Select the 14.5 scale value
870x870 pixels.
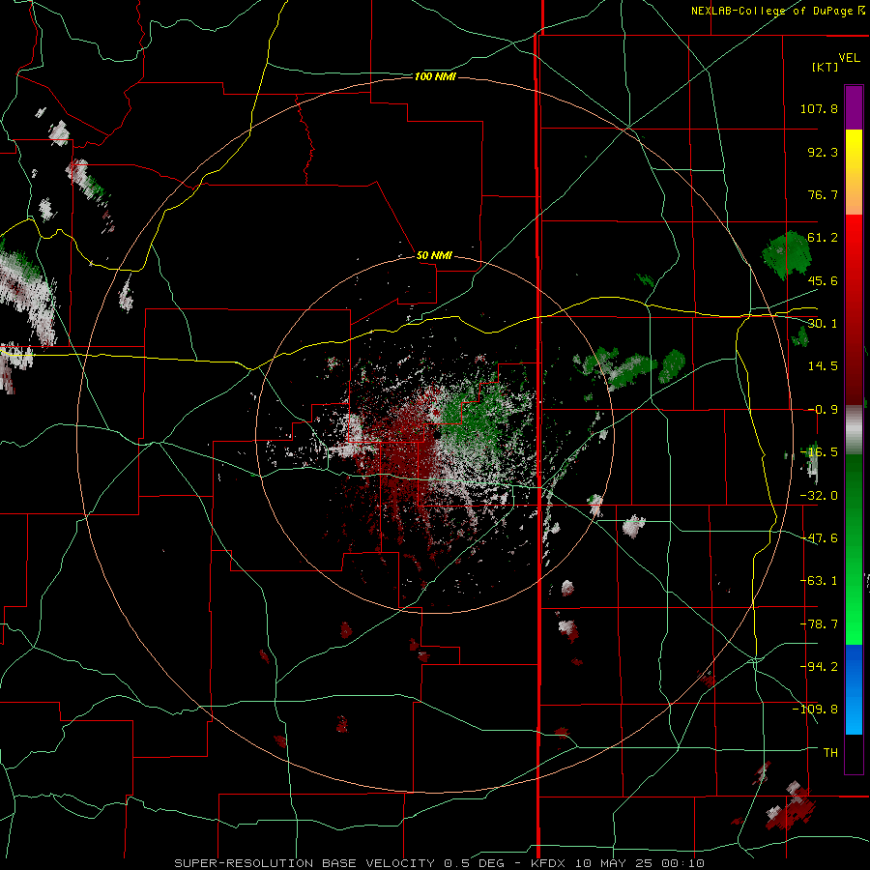823,366
